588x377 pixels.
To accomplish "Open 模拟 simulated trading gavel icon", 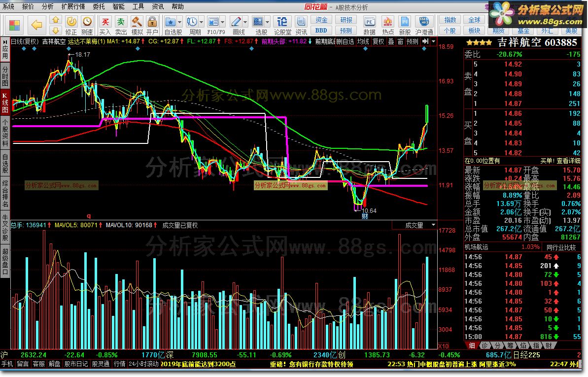I will click(137, 22).
